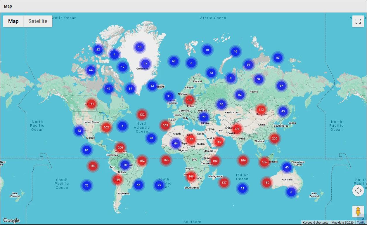Click blue cluster 22 in Arctic Canada
Image resolution: width=367 pixels, height=225 pixels.
[x=98, y=50]
